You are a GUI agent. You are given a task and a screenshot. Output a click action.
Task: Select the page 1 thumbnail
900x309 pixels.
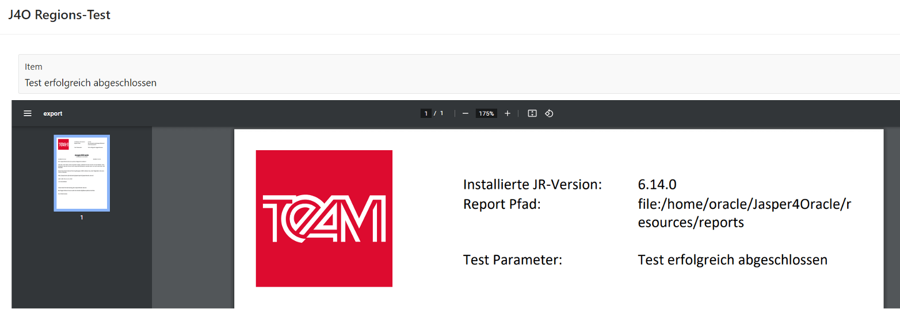point(82,173)
